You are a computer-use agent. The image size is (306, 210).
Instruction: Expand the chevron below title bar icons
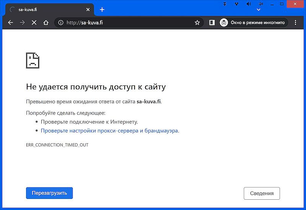coord(259,10)
